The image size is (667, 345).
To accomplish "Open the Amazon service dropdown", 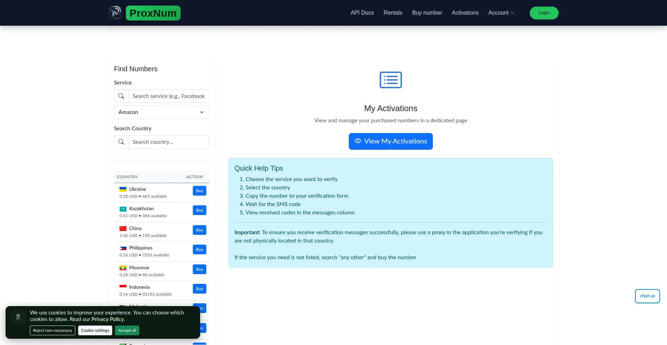I will pyautogui.click(x=162, y=112).
